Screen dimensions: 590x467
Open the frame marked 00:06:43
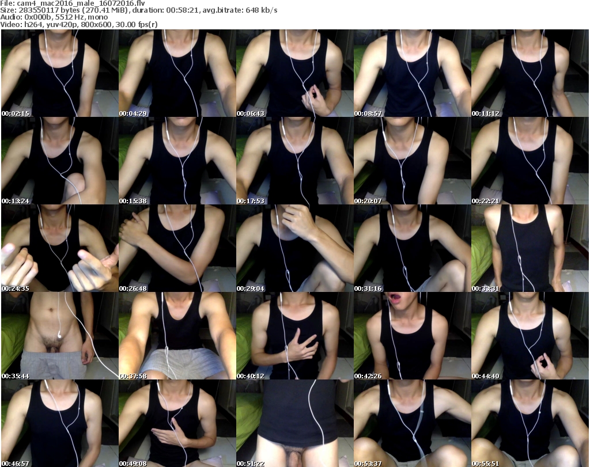coord(294,73)
